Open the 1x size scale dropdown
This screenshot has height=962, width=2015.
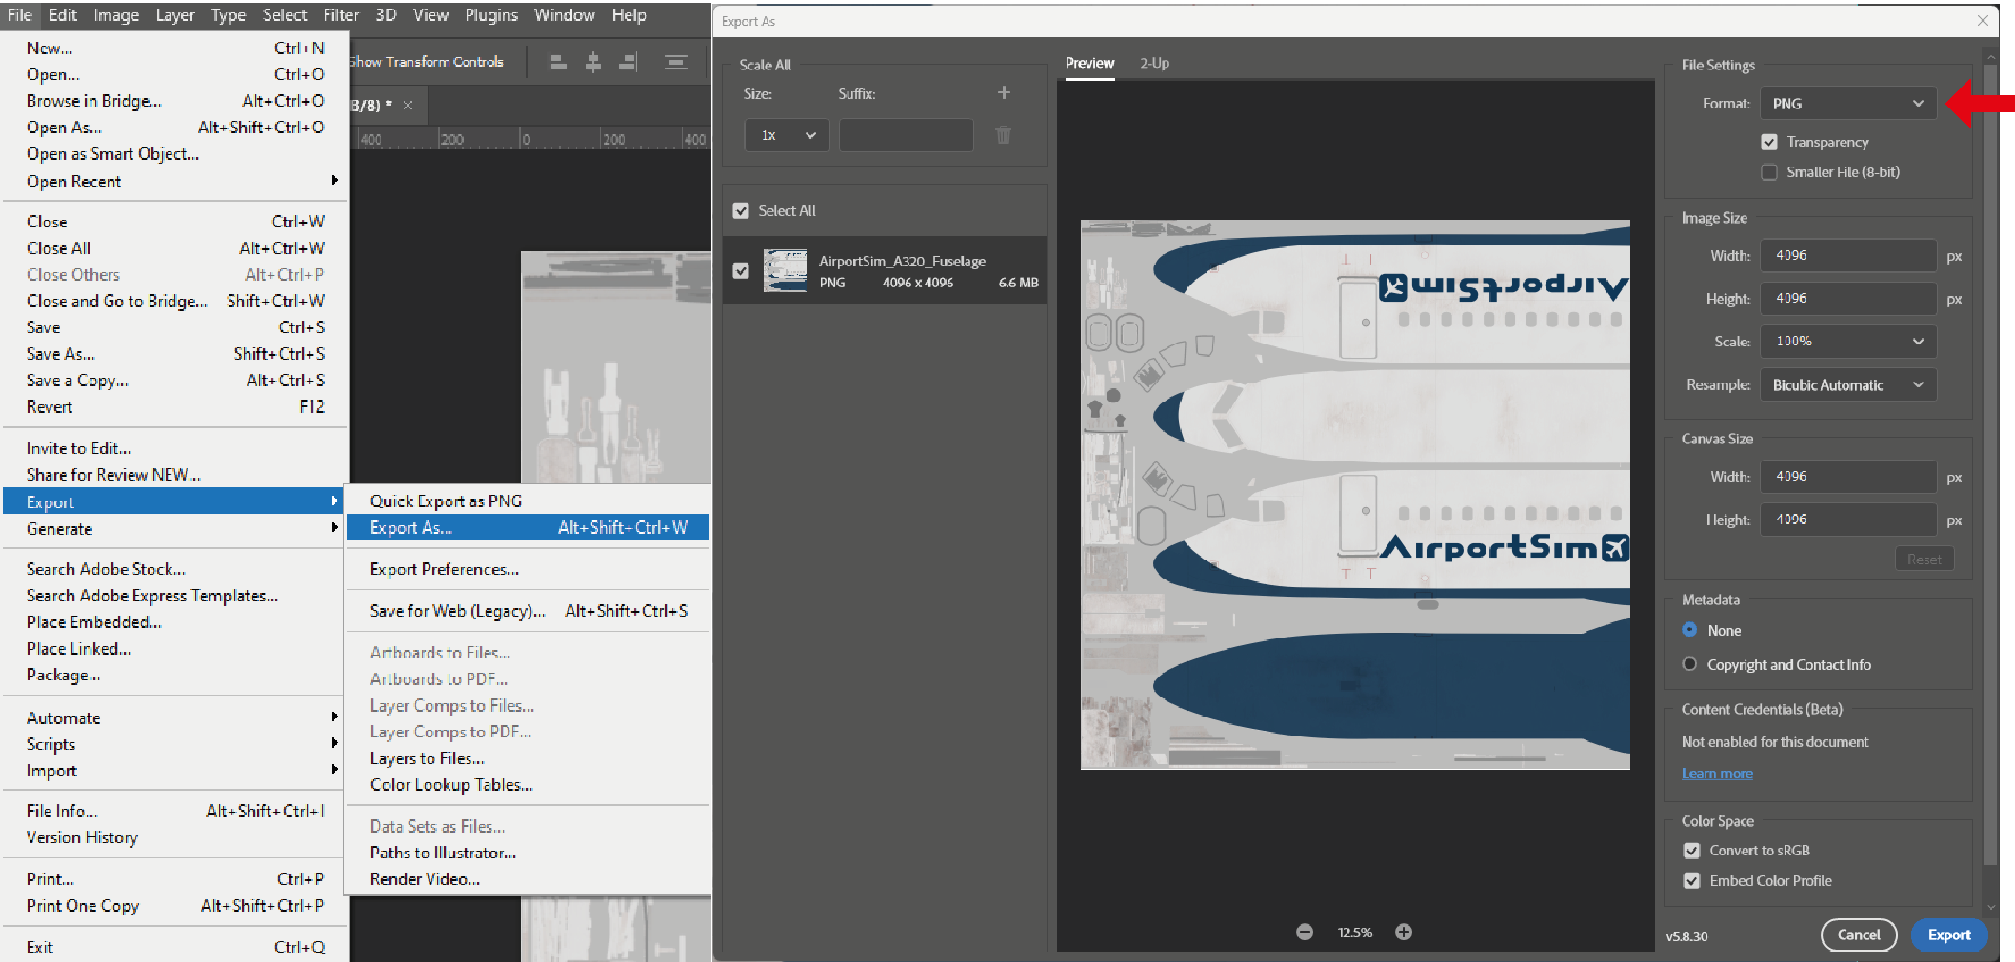(x=787, y=135)
